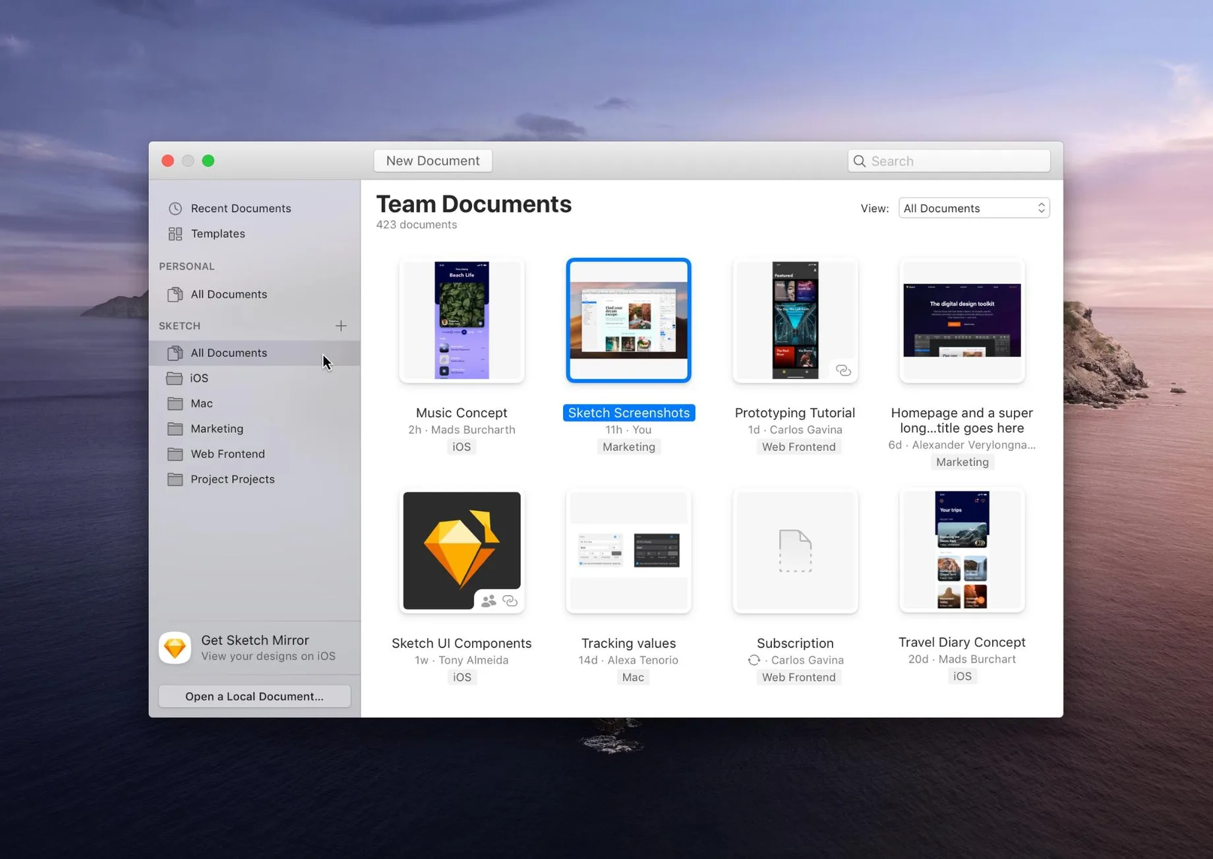This screenshot has width=1213, height=859.
Task: Select the Sketch UI Components thumbnail
Action: point(461,550)
